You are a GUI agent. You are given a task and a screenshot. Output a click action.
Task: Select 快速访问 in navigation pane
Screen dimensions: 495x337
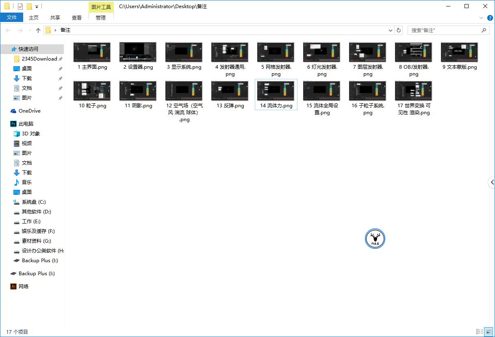(28, 49)
